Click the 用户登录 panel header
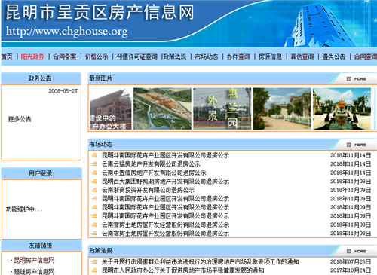The width and height of the screenshot is (377, 275). pos(41,173)
